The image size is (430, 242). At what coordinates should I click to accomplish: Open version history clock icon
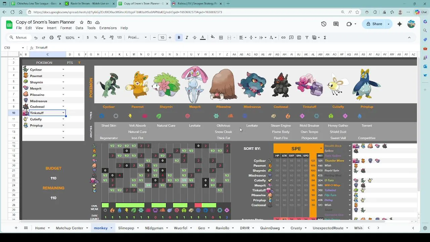[x=324, y=24]
